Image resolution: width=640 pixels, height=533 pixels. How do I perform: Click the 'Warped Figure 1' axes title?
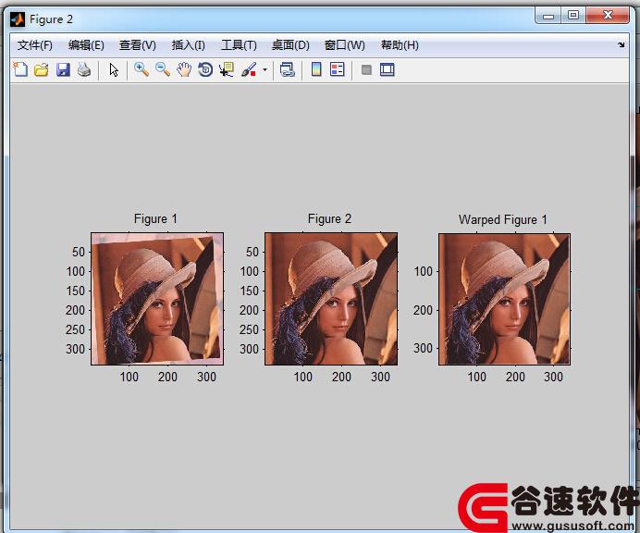[x=503, y=219]
